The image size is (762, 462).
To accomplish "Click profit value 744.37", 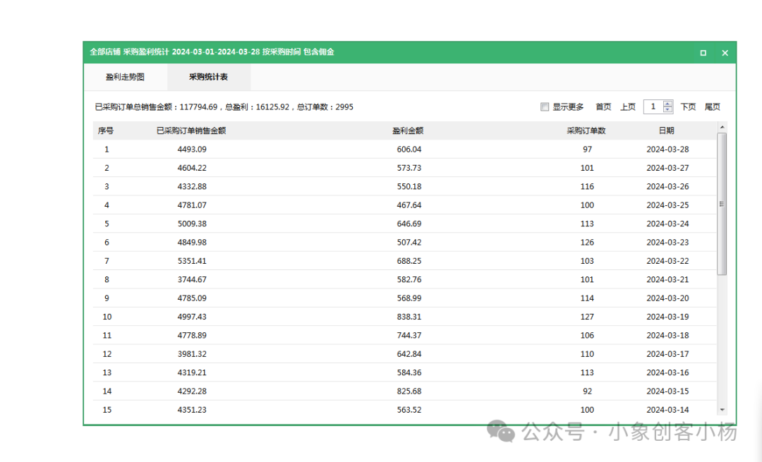I will (x=409, y=336).
